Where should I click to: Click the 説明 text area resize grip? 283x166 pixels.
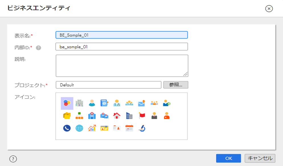pyautogui.click(x=186, y=74)
